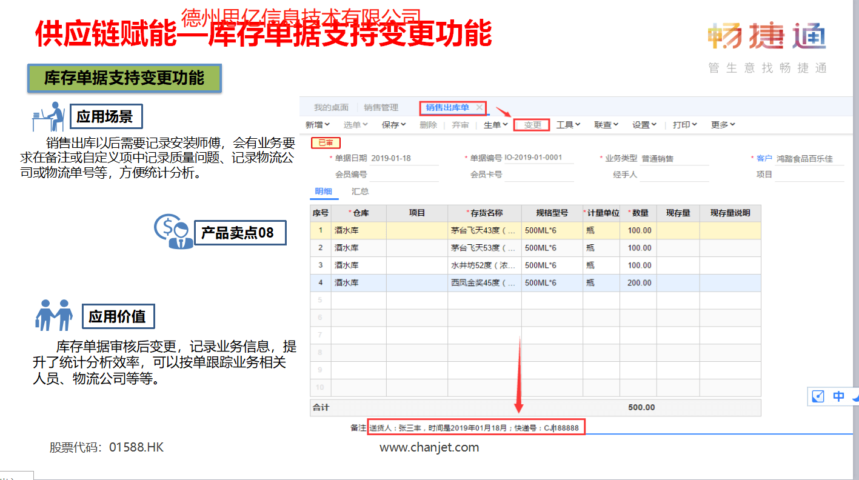Expand the 保存 save dropdown

coord(393,124)
